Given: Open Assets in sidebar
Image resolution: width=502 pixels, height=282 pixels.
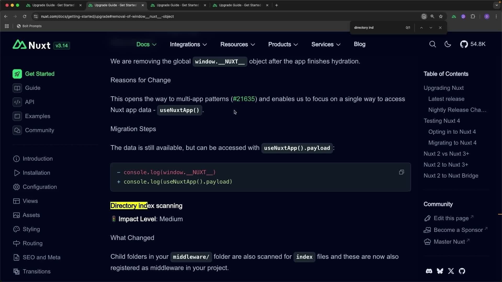Looking at the screenshot, I should coord(26,215).
